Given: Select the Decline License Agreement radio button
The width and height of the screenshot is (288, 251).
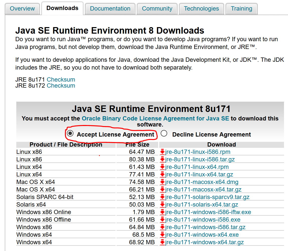Looking at the screenshot, I should (x=164, y=134).
